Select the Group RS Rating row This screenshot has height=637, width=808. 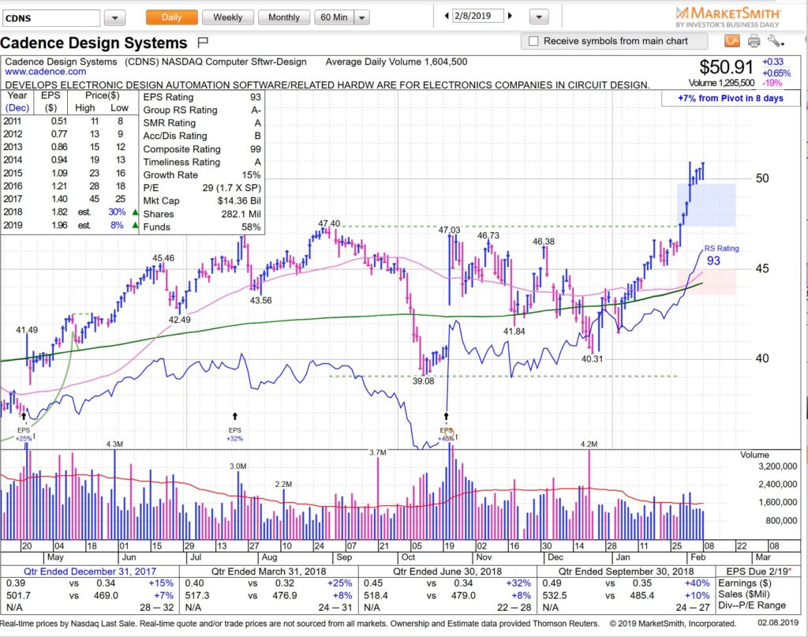coord(202,110)
